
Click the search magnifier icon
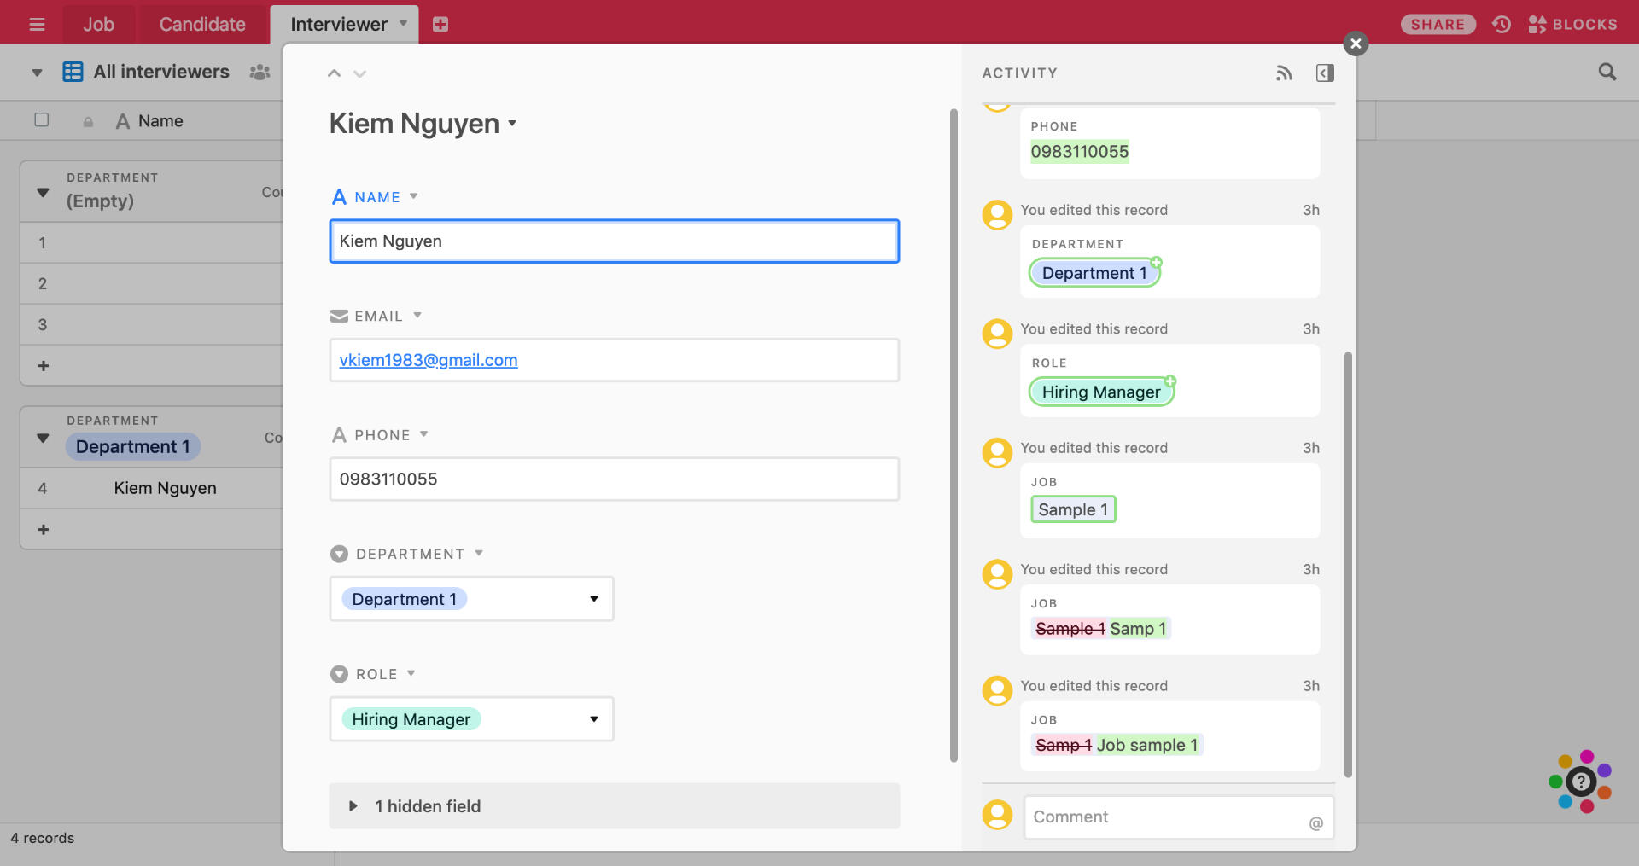1607,73
